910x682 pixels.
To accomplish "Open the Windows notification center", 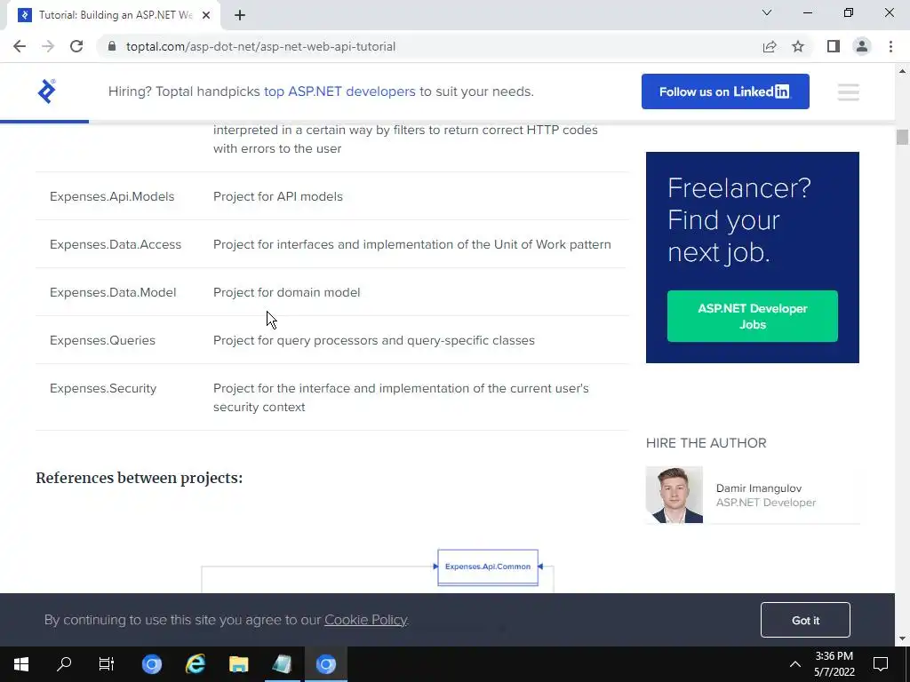I will click(x=881, y=664).
